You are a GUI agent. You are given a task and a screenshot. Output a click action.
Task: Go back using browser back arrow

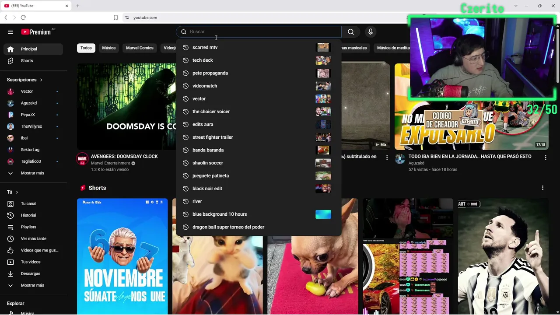(6, 17)
